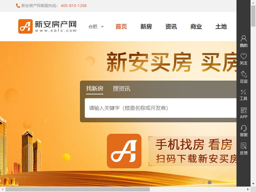Click the 关注 heart icon

click(244, 59)
